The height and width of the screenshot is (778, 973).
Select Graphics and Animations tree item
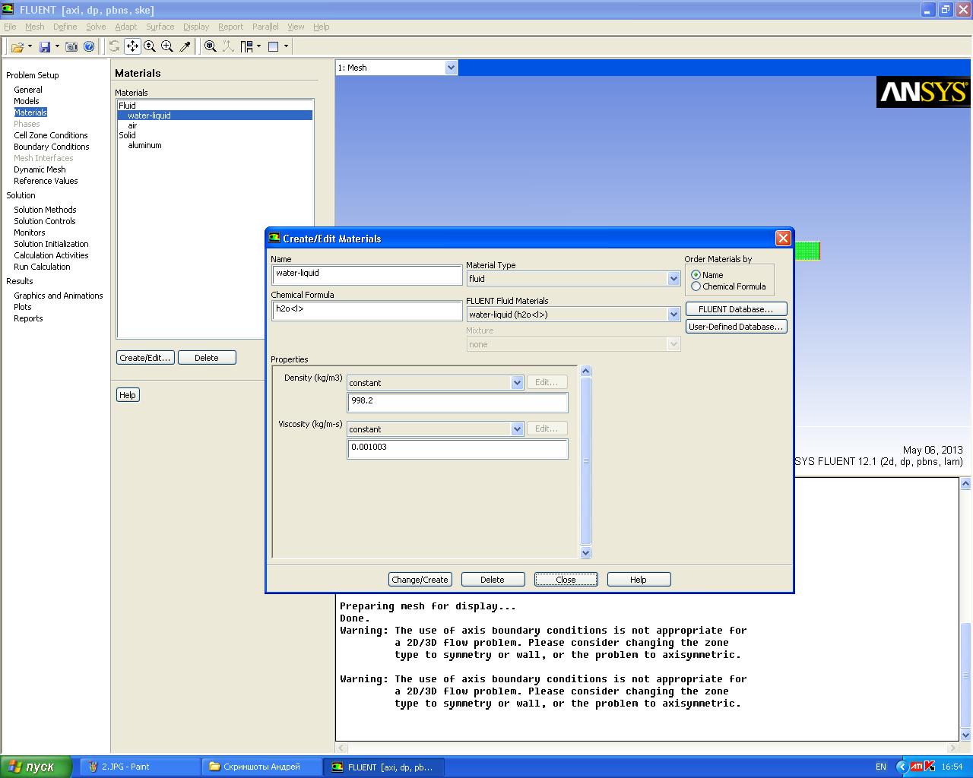coord(59,296)
